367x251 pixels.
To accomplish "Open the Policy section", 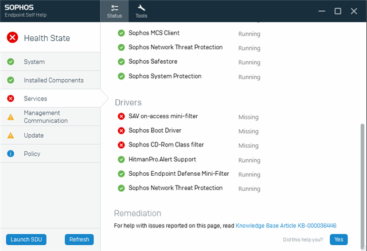I will [x=50, y=154].
